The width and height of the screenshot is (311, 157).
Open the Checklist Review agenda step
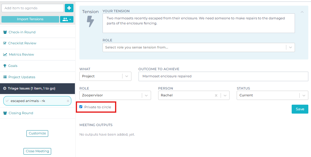pyautogui.click(x=22, y=43)
